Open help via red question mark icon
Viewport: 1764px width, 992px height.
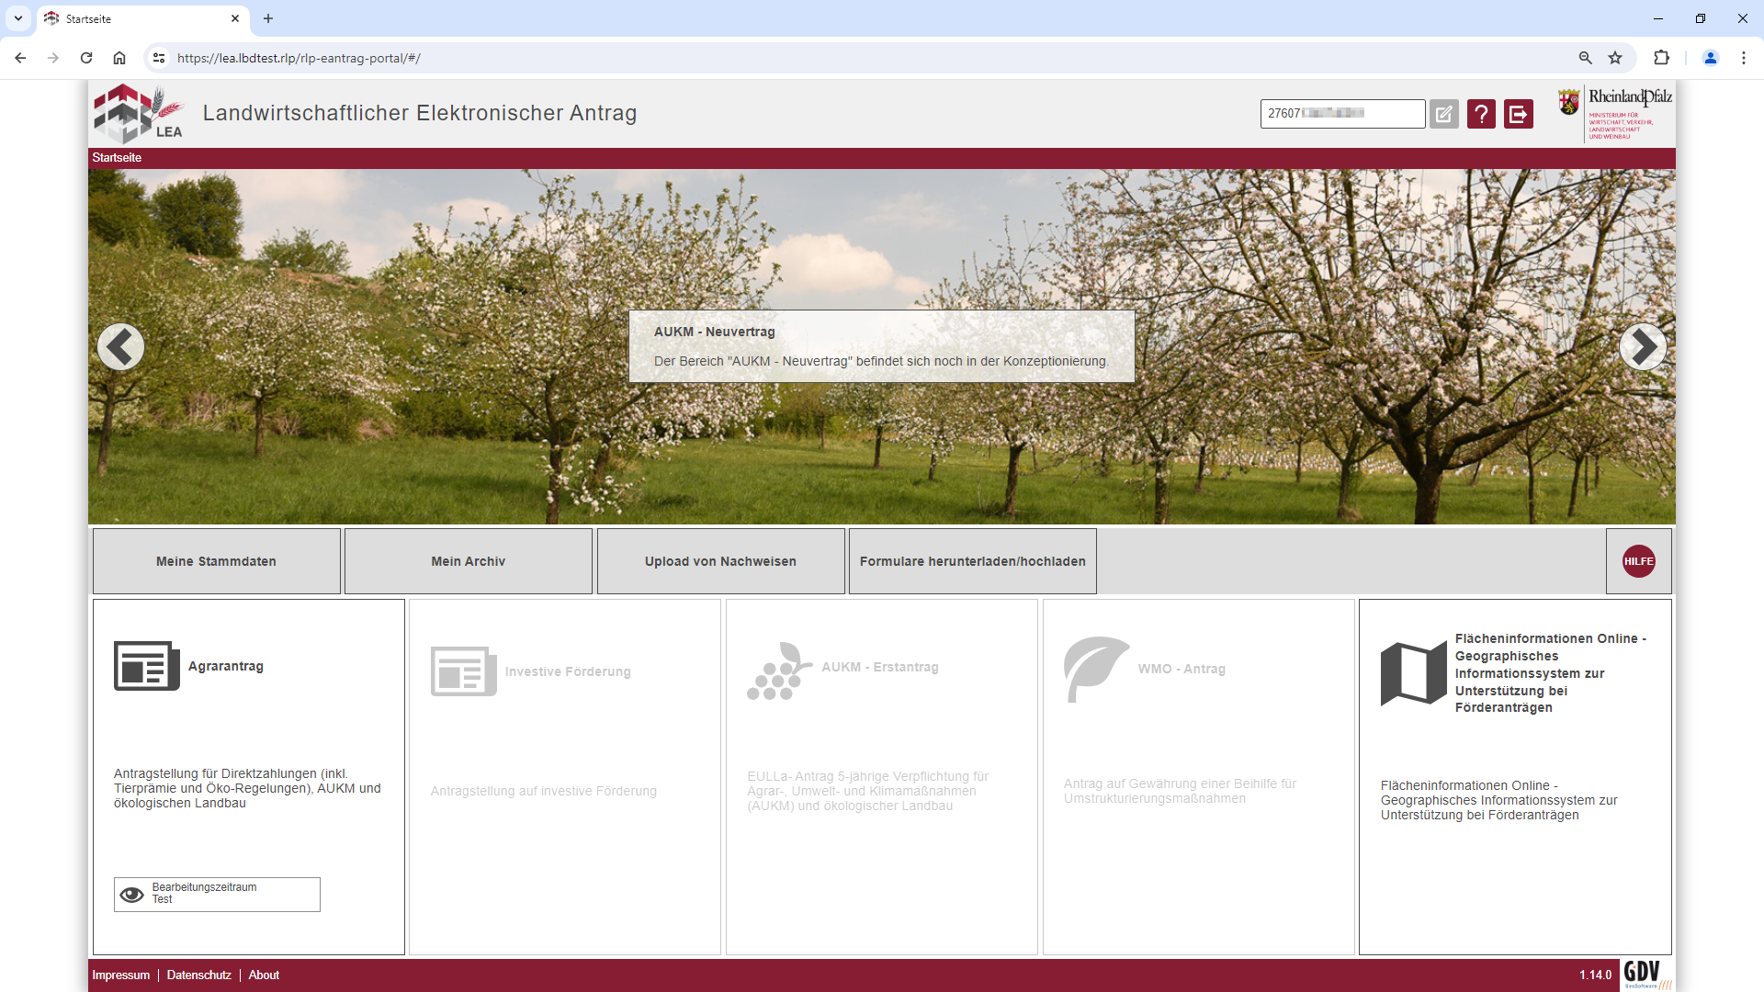[x=1481, y=114]
